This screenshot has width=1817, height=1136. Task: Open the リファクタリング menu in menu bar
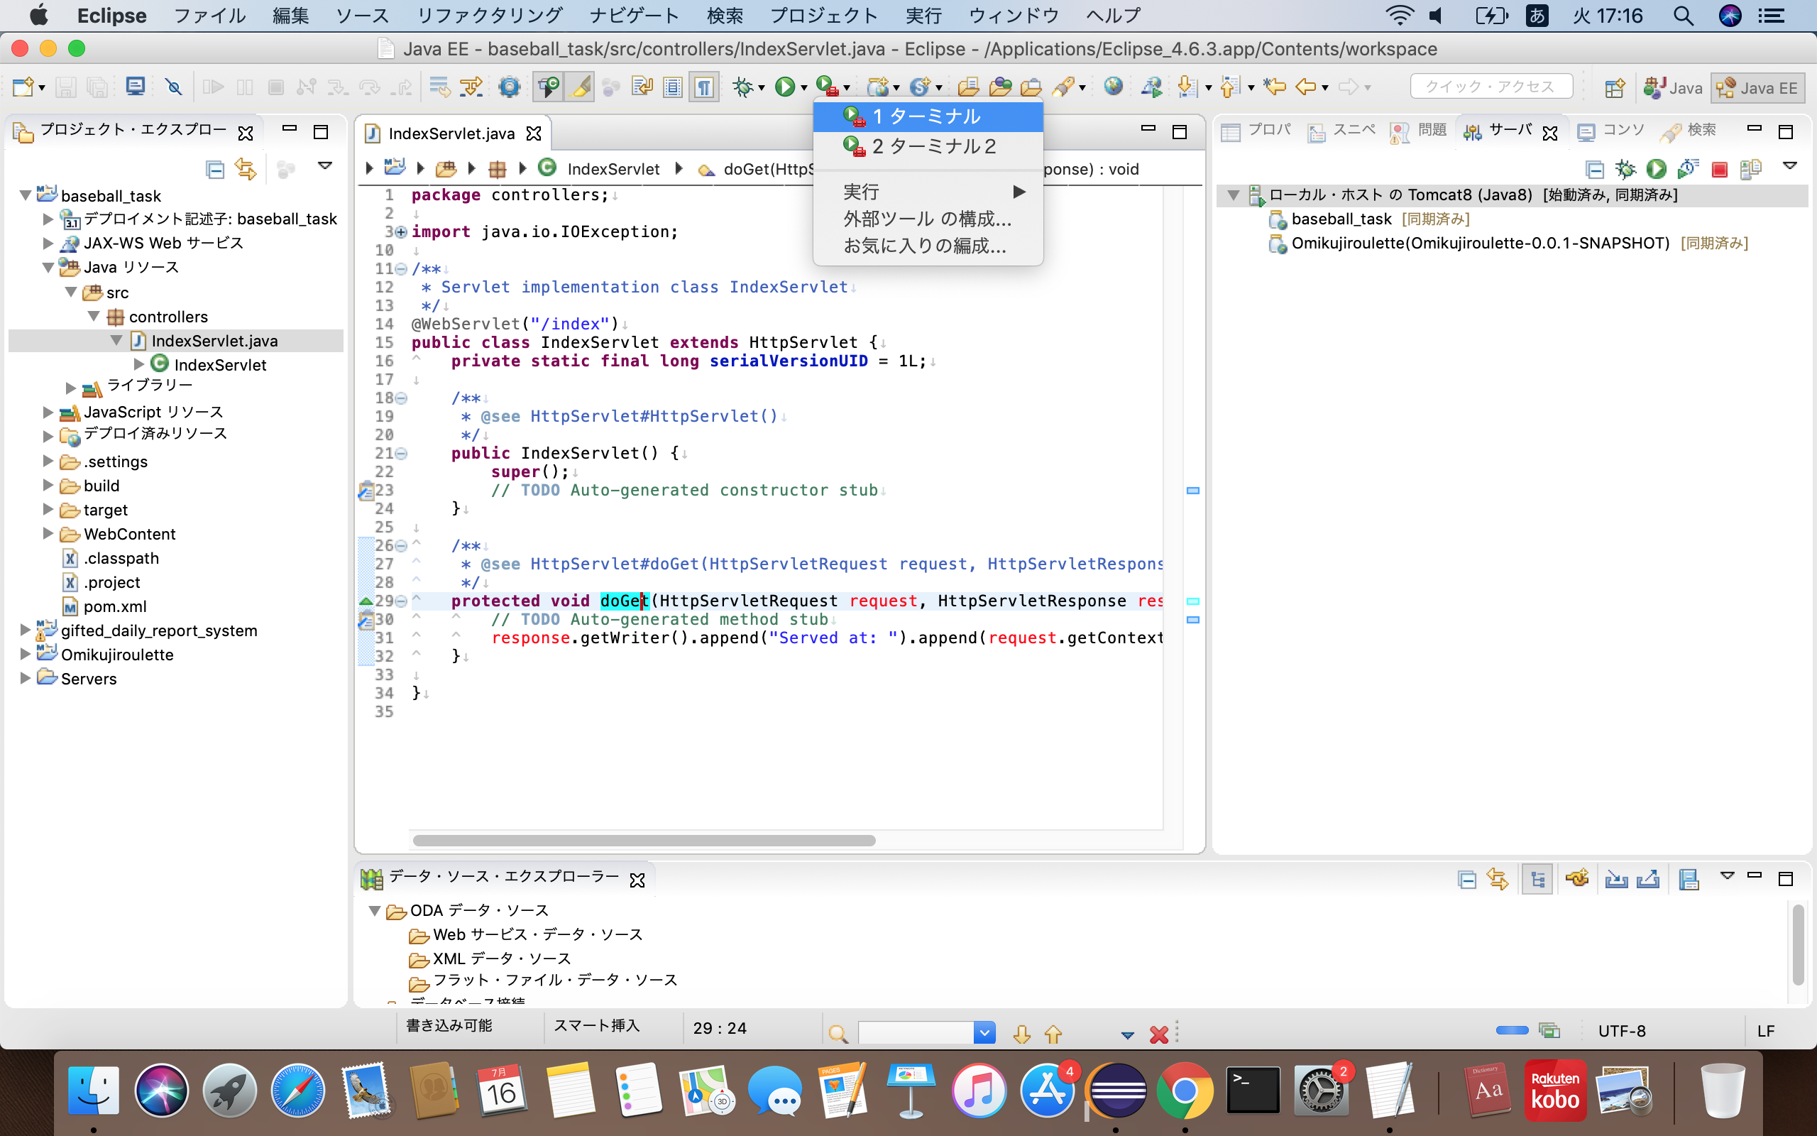click(490, 16)
